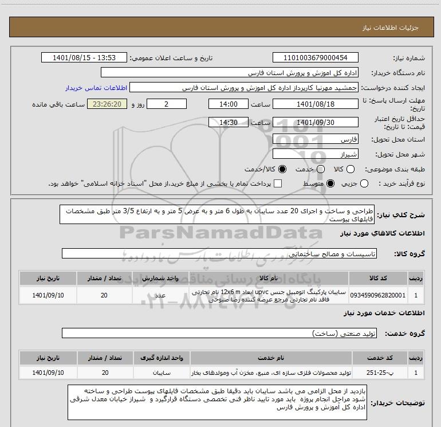
Task: Click the unit cell عدد
Action: click(x=160, y=295)
